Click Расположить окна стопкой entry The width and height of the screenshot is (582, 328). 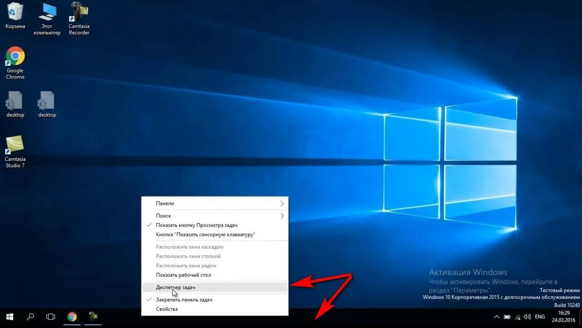(x=215, y=256)
